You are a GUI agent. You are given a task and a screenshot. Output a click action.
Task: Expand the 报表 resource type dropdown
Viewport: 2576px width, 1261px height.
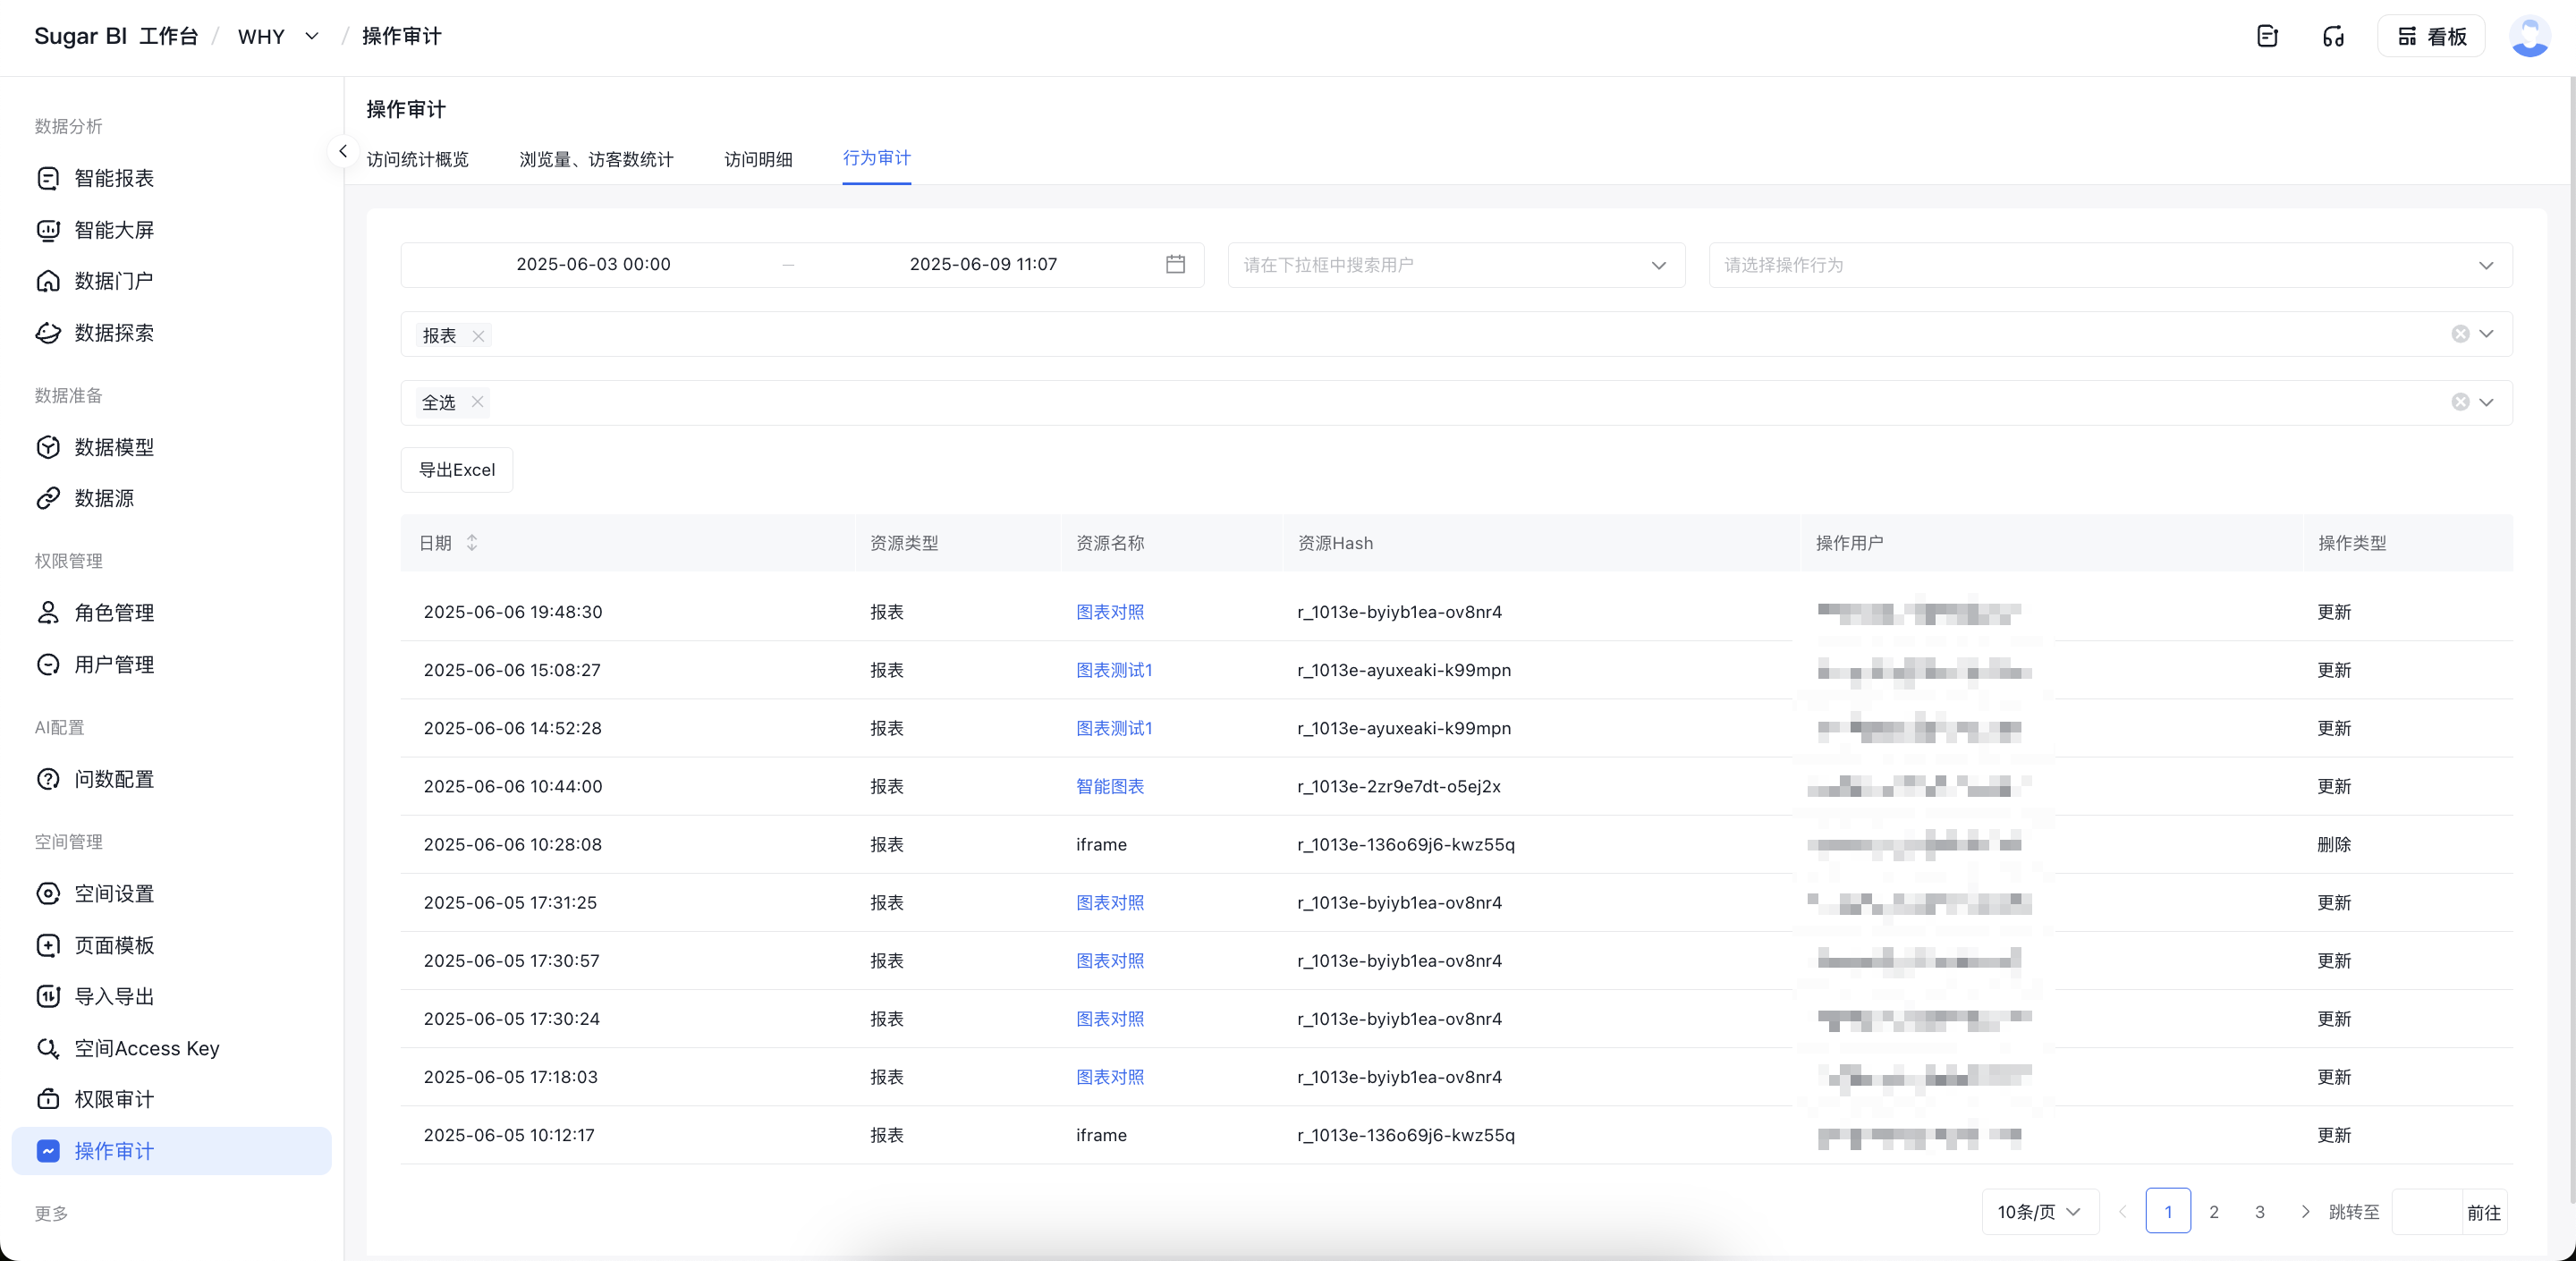click(2486, 334)
